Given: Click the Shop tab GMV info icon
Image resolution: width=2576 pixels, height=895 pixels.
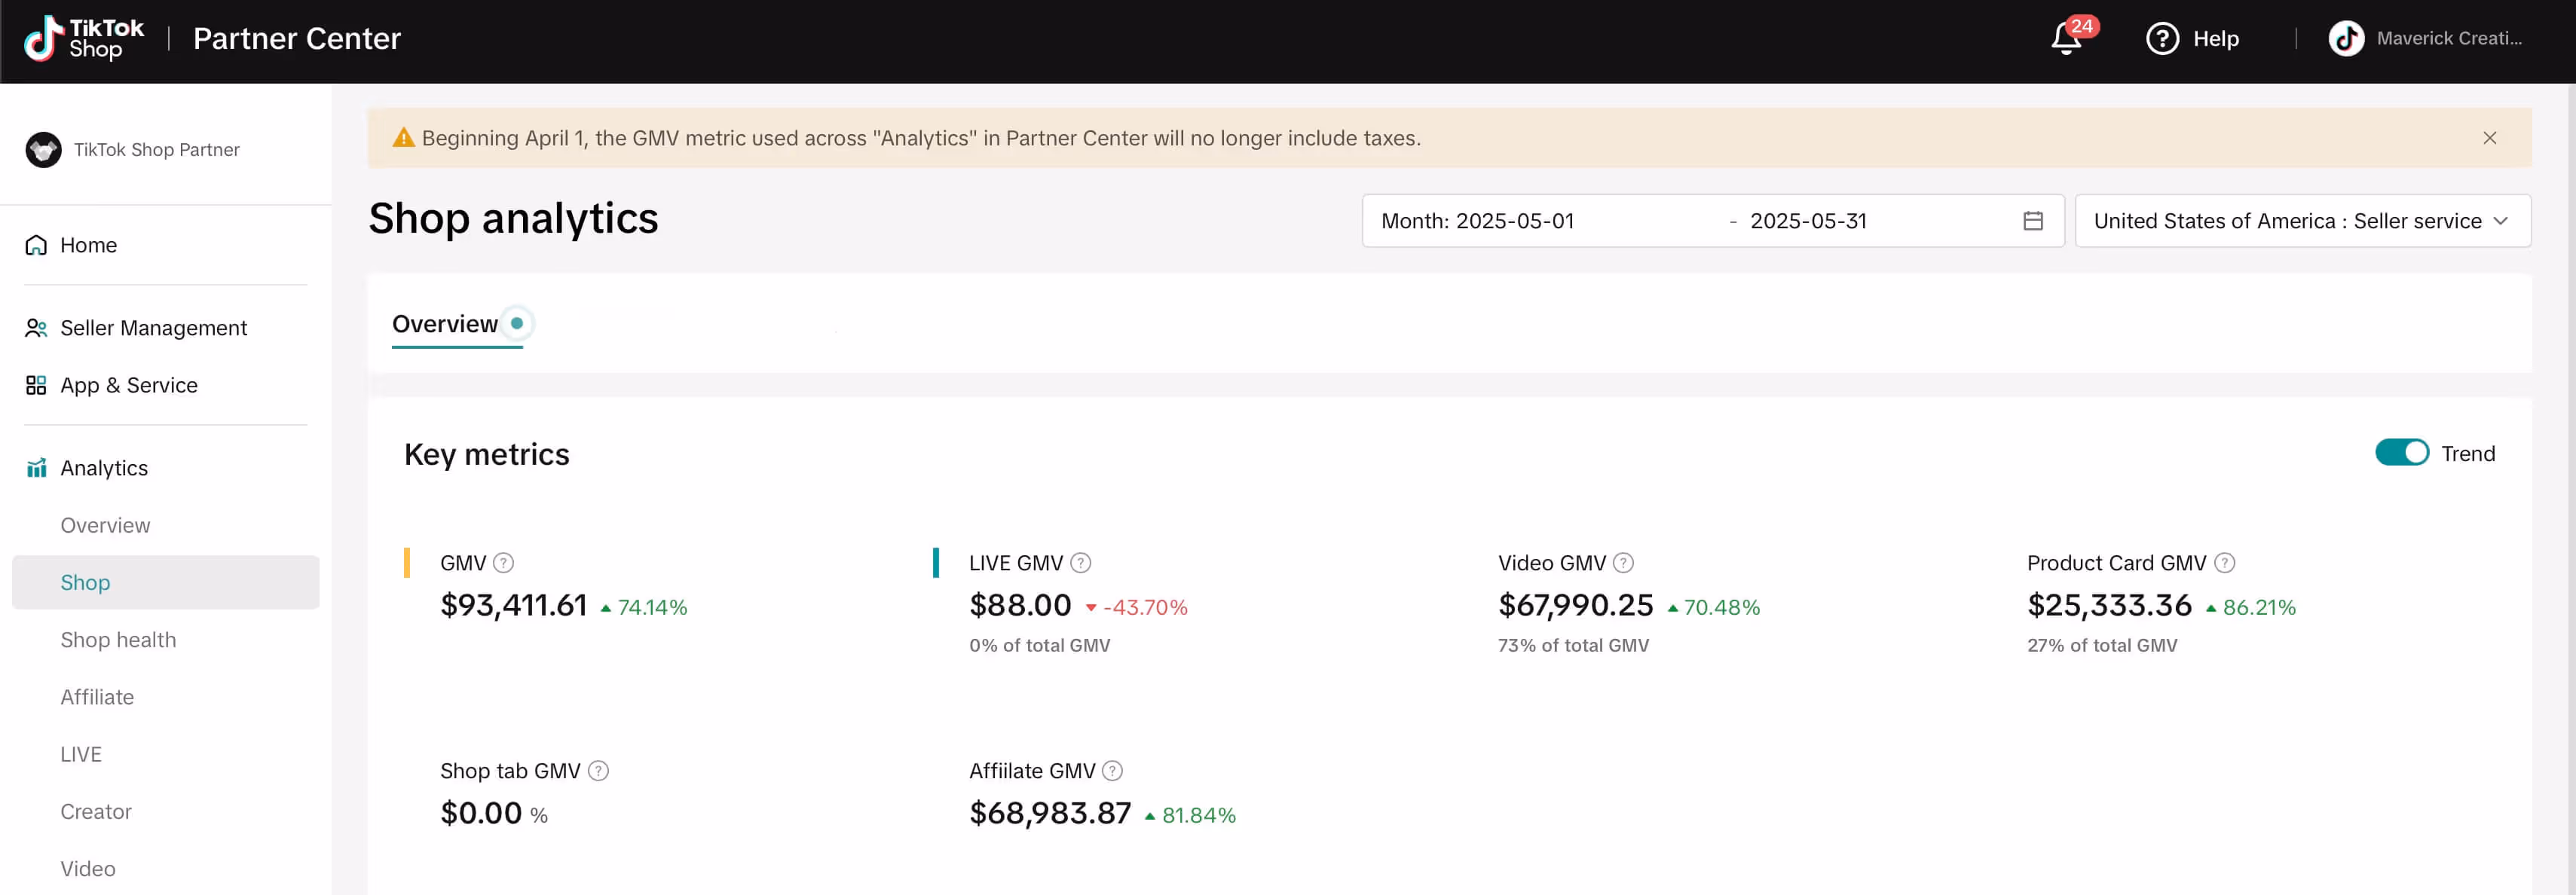Looking at the screenshot, I should click(x=598, y=771).
